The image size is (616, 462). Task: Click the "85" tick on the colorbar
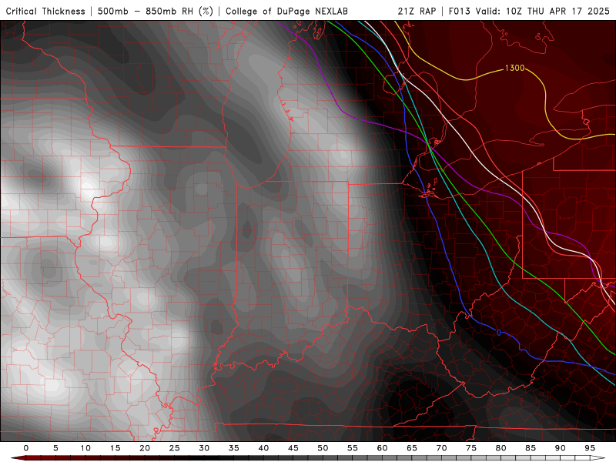[531, 448]
